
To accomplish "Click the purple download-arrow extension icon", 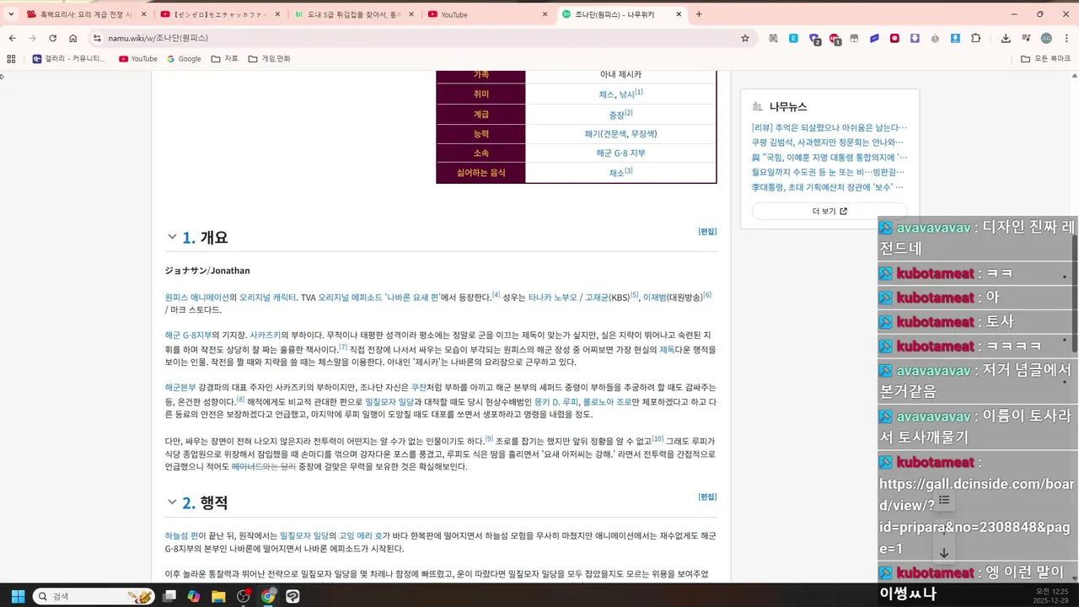I will 915,38.
